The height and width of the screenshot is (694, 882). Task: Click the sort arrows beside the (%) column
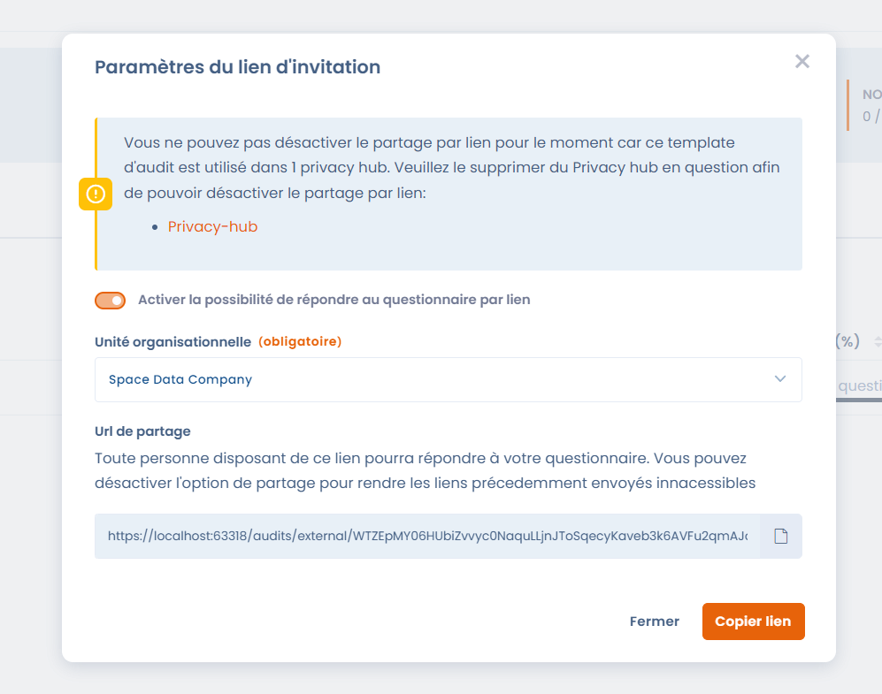point(877,341)
